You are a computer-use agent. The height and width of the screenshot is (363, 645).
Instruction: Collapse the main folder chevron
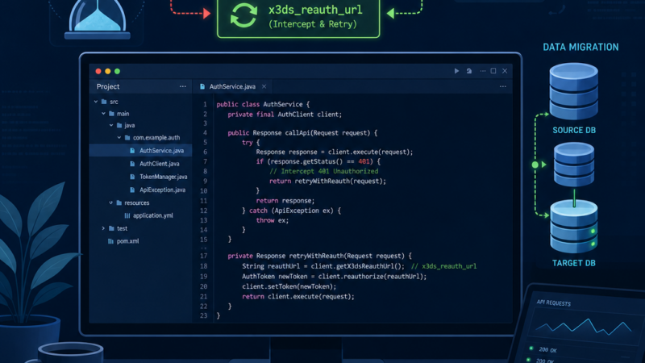pyautogui.click(x=103, y=114)
